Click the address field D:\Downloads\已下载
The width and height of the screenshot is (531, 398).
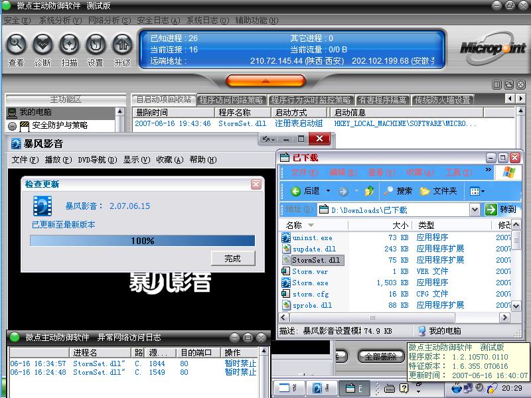[x=394, y=210]
